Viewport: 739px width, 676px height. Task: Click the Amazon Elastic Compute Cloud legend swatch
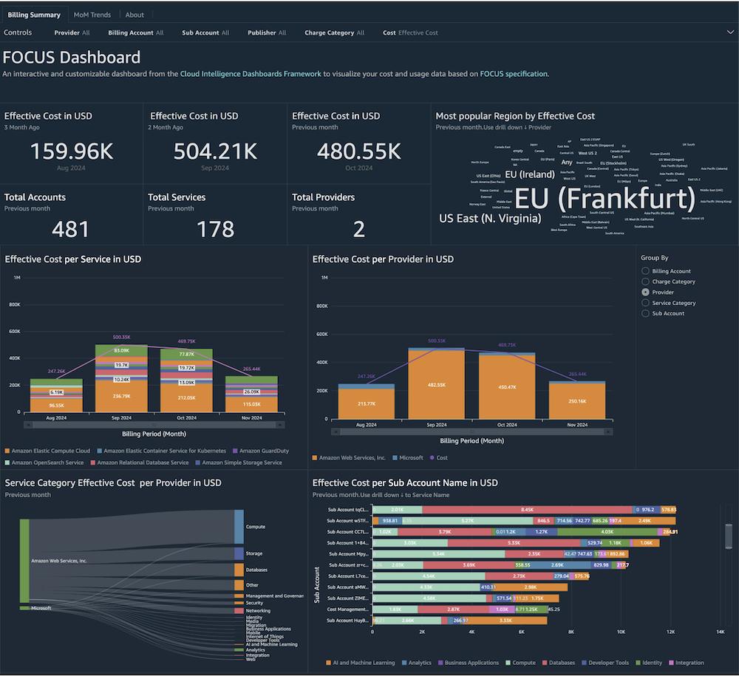(7, 451)
